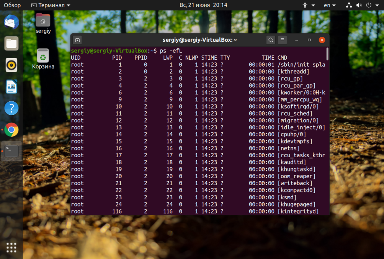Click the PPID column header
Image resolution: width=384 pixels, height=259 pixels.
tap(141, 58)
